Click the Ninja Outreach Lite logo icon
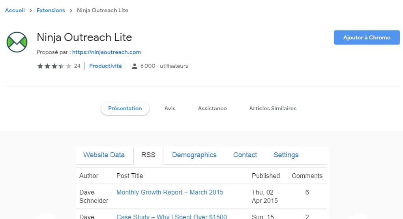Screen dimensions: 403x219 click(x=17, y=42)
